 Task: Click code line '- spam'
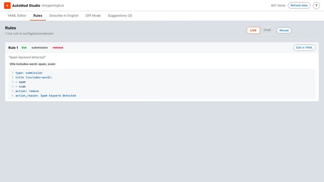pyautogui.click(x=21, y=82)
